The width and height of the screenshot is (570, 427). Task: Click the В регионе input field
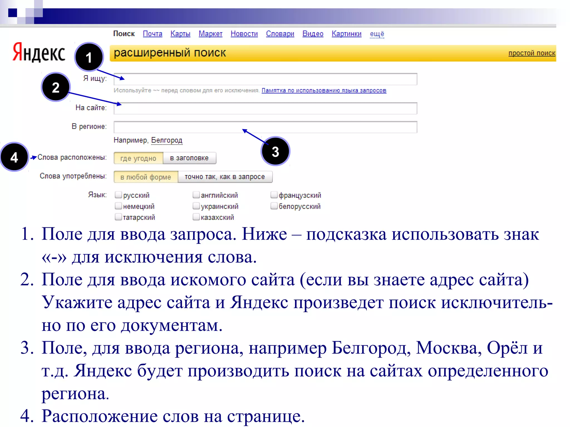(265, 127)
